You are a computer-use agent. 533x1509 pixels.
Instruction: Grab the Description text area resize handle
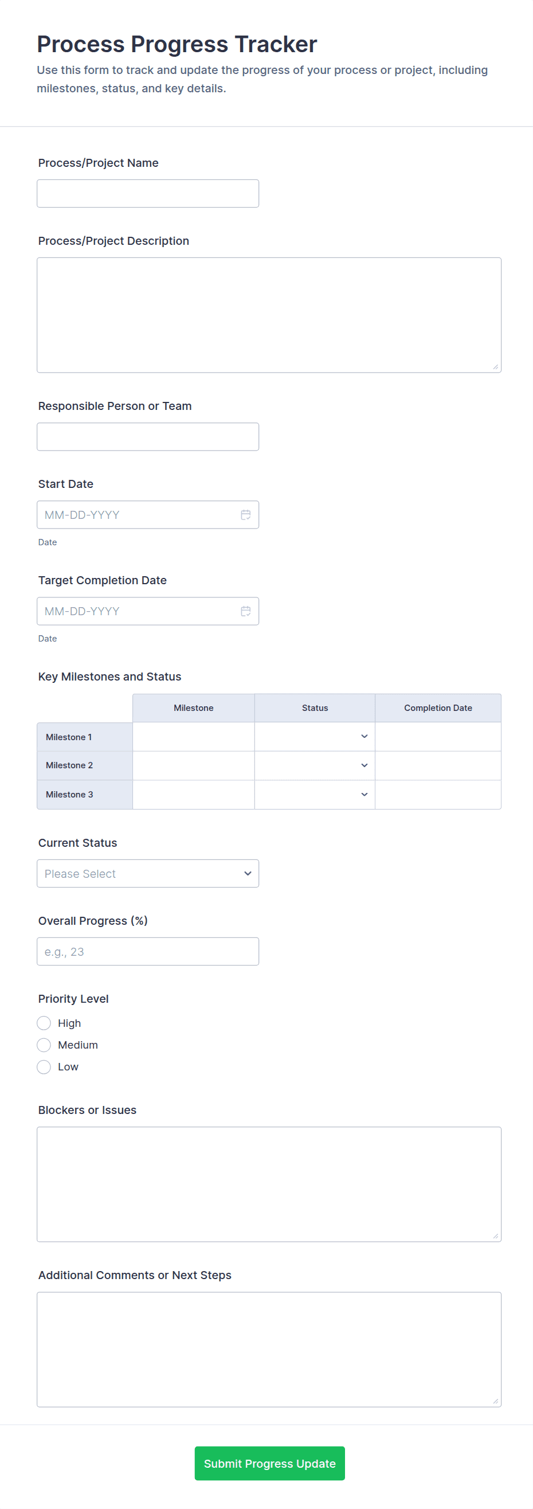click(x=496, y=367)
